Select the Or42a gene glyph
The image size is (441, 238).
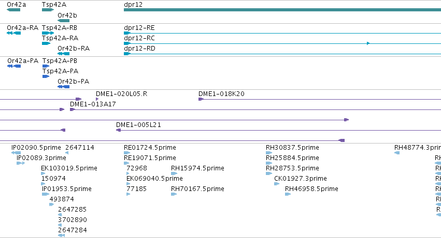(x=13, y=10)
